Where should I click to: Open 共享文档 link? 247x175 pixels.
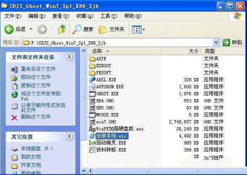[31, 165]
